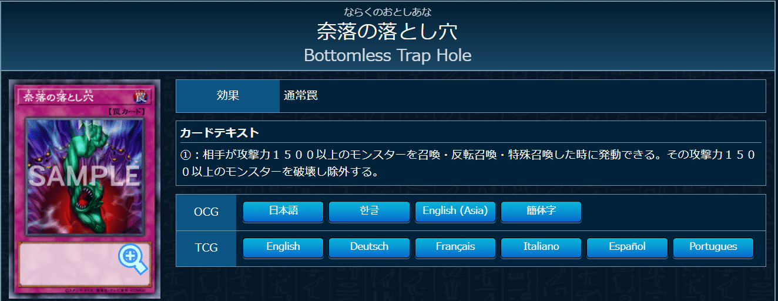Image resolution: width=778 pixels, height=301 pixels.
Task: Choose the English (Asia) OCG button
Action: (455, 211)
